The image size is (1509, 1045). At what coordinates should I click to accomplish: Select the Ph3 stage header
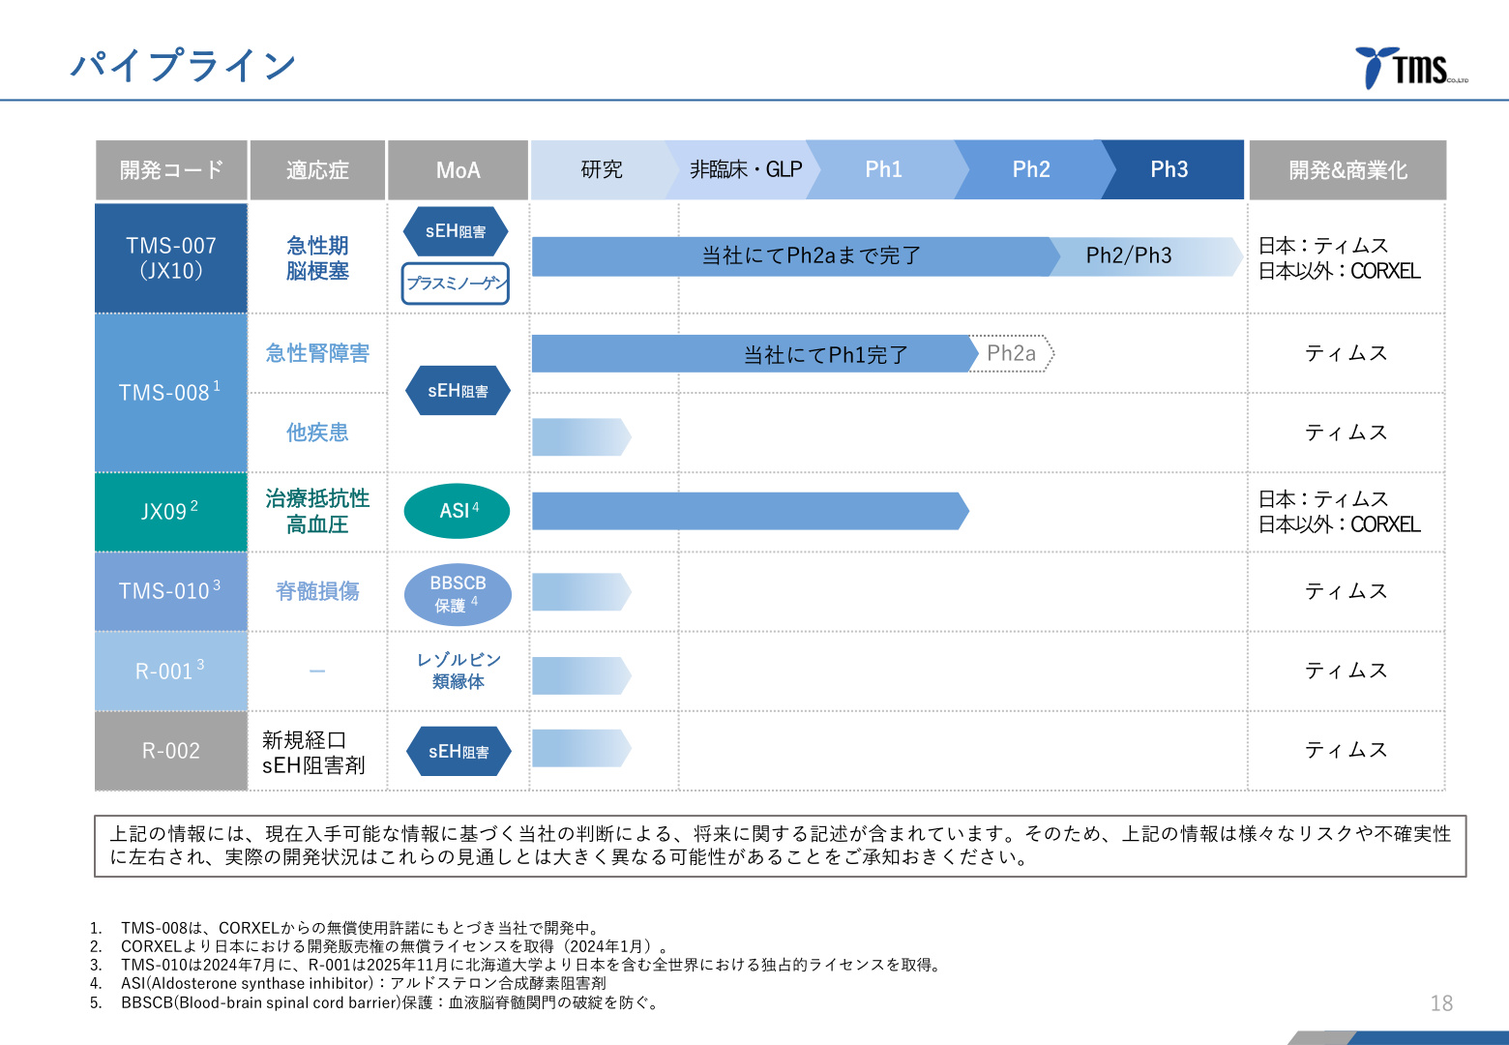coord(1170,169)
